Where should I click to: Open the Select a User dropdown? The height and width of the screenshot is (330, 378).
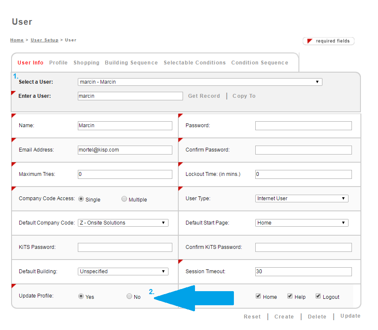[200, 82]
